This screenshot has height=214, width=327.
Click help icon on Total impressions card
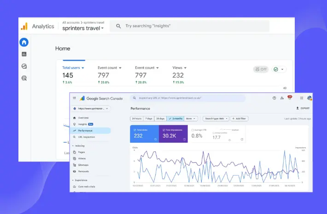(184, 139)
